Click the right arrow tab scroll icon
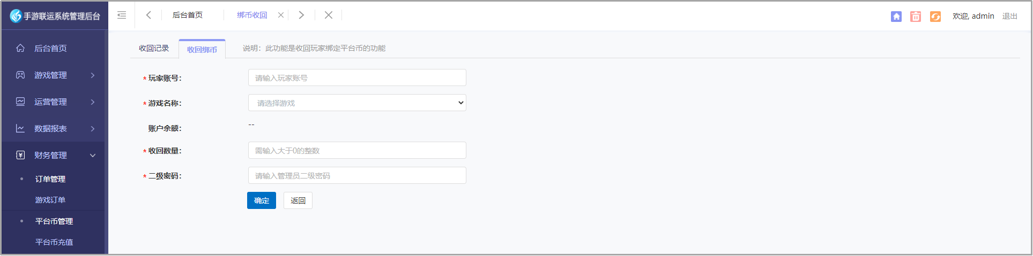The width and height of the screenshot is (1033, 256). [301, 15]
